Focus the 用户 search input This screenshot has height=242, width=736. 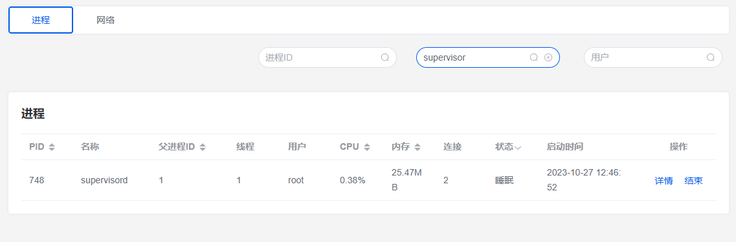click(647, 57)
